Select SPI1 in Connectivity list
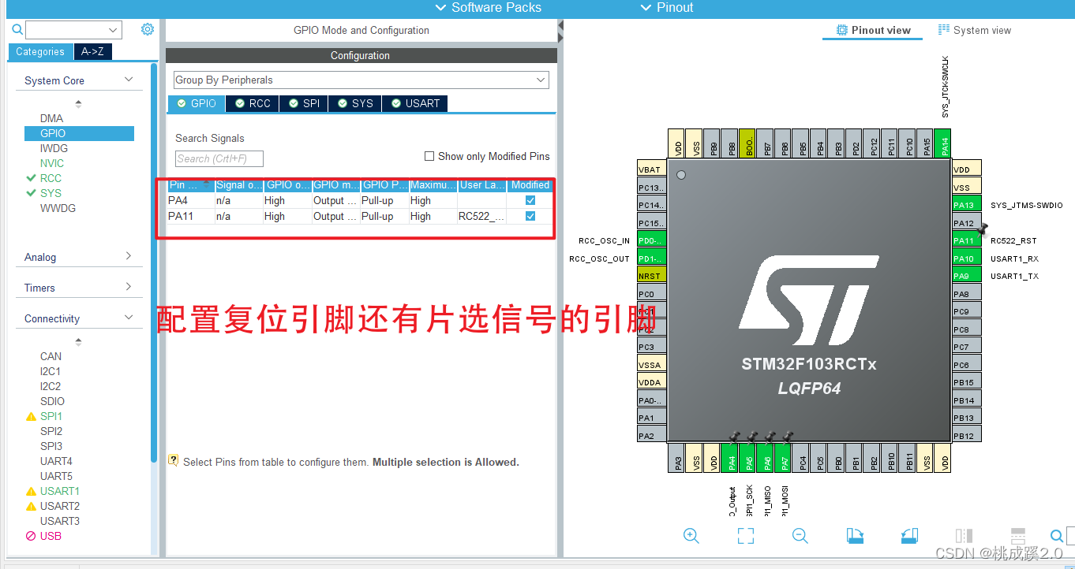Viewport: 1075px width, 569px height. [x=51, y=416]
